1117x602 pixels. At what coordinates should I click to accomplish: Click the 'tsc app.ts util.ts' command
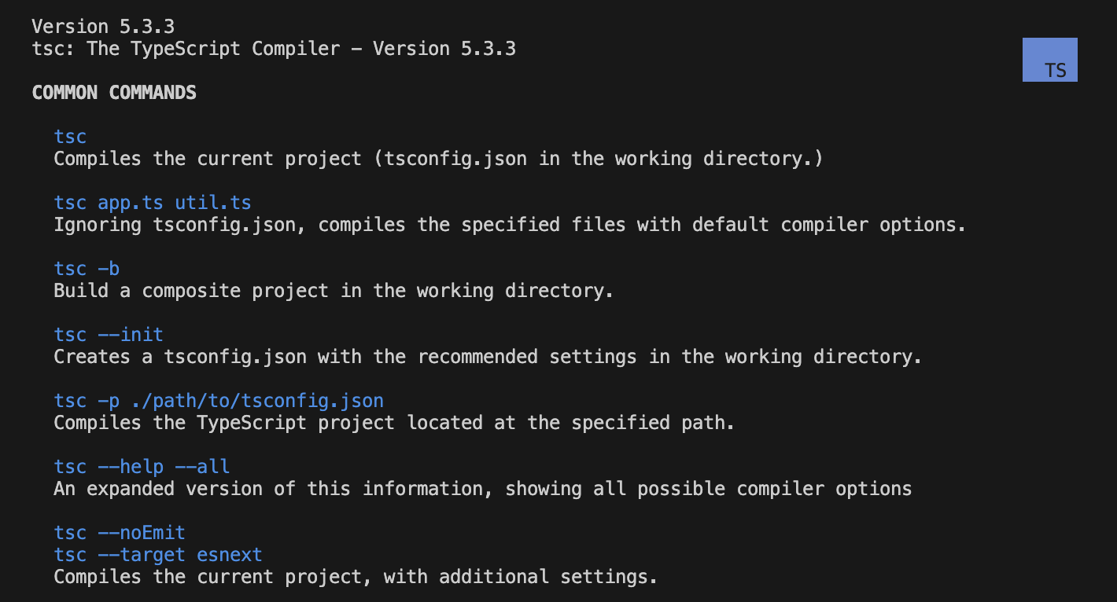[x=153, y=203]
